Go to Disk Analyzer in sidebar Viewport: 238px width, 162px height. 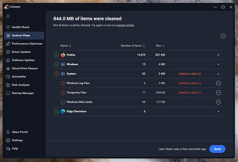pyautogui.click(x=21, y=85)
